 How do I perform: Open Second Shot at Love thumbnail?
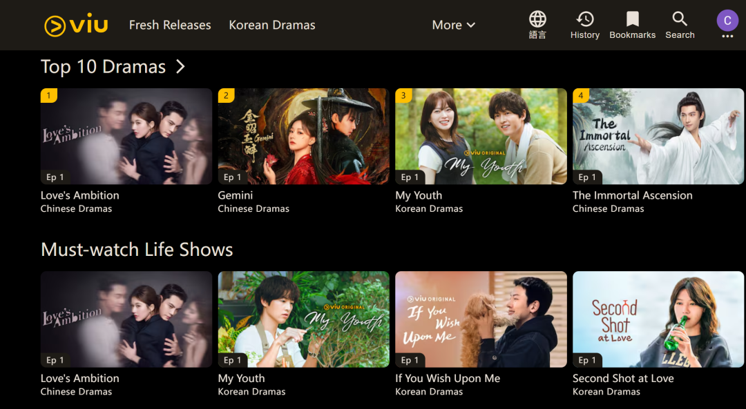pyautogui.click(x=658, y=319)
